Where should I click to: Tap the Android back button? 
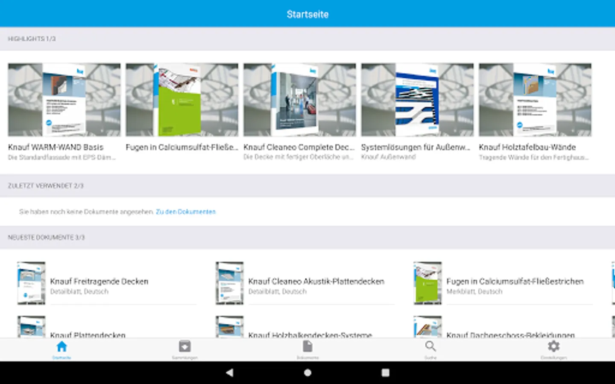click(230, 372)
